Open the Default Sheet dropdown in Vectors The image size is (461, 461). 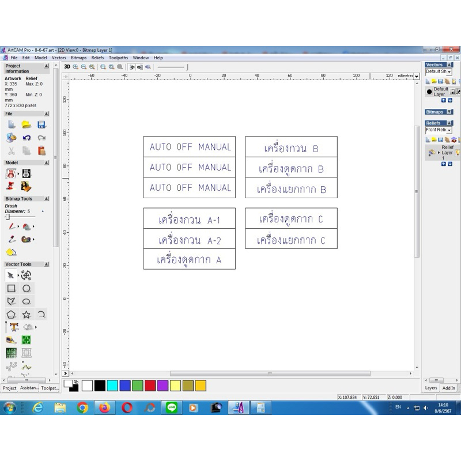449,72
